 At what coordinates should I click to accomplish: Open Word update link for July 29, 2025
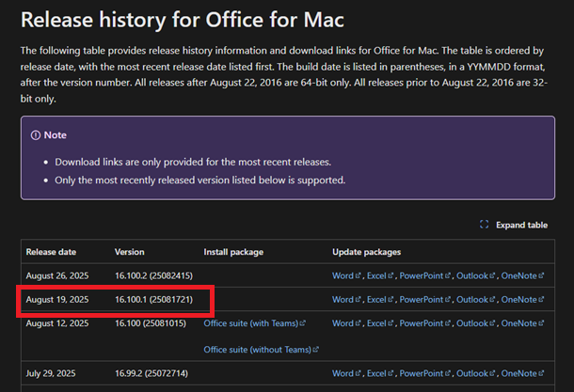coord(346,373)
